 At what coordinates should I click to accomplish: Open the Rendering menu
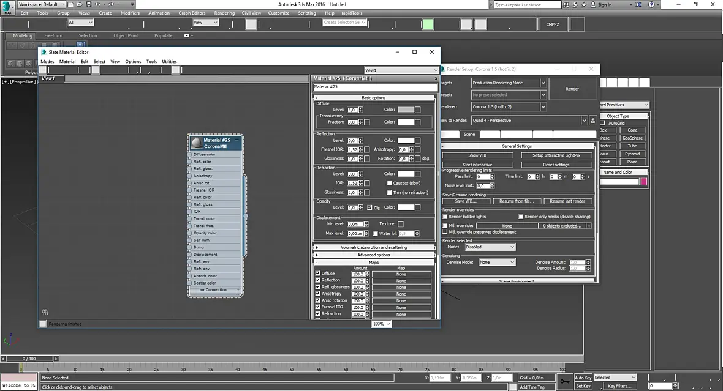pyautogui.click(x=224, y=13)
